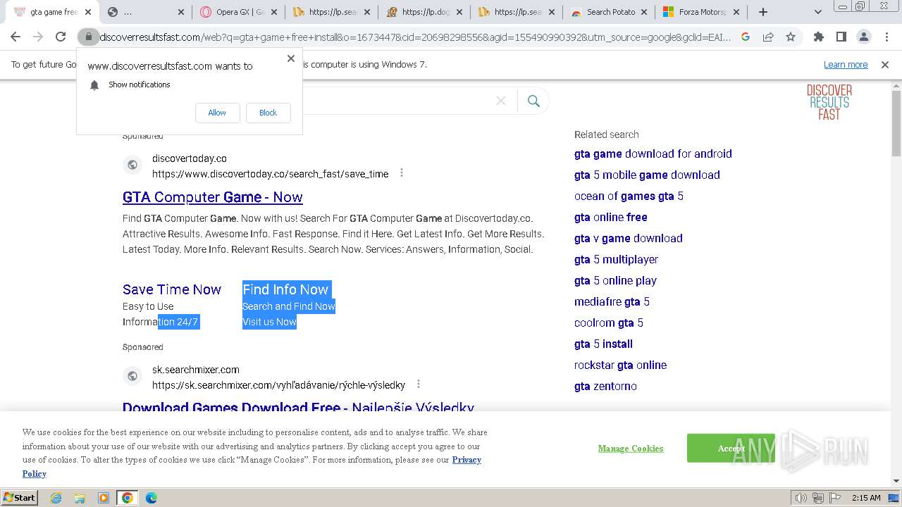Screen dimensions: 902x507
Task: Open options for sk.searchmixer.com ad
Action: coord(419,384)
